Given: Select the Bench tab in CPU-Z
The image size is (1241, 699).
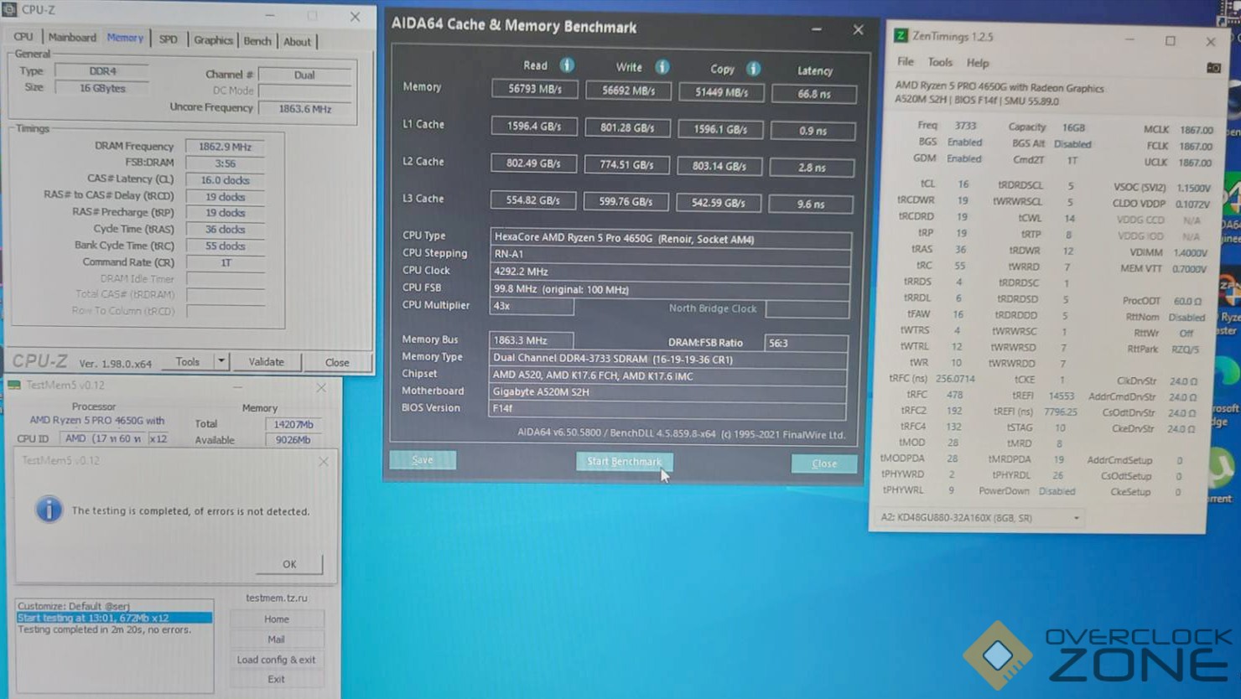Looking at the screenshot, I should pyautogui.click(x=257, y=40).
